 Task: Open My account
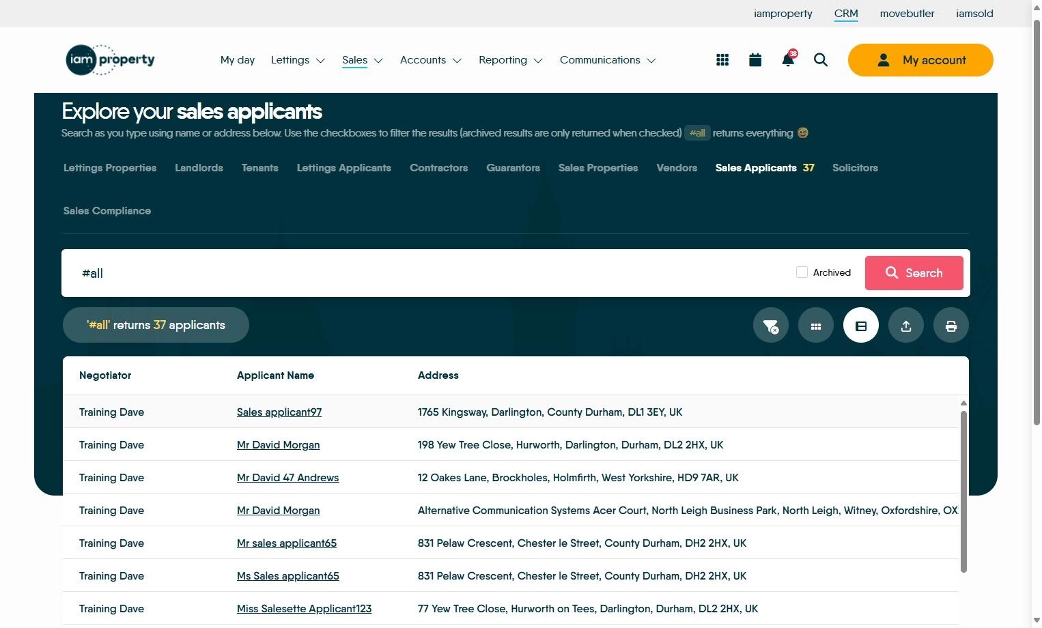coord(920,60)
